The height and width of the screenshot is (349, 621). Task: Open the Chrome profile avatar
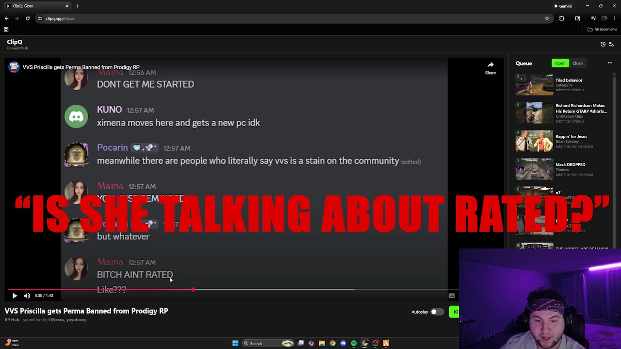tap(604, 18)
